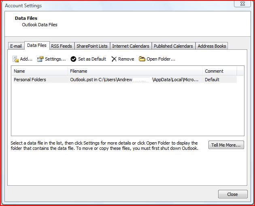Sort by the Filename column header
255x206 pixels.
point(135,71)
